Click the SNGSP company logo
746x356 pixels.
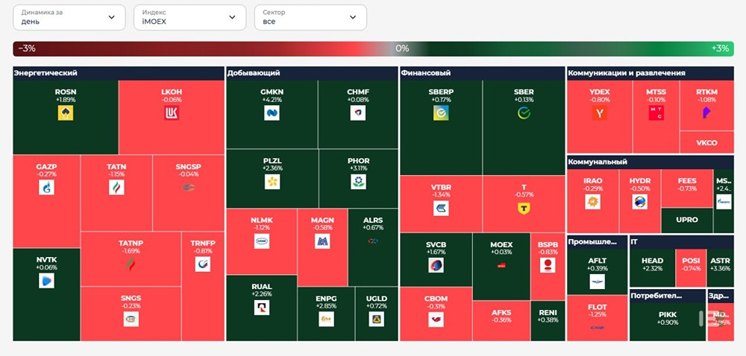(x=189, y=187)
